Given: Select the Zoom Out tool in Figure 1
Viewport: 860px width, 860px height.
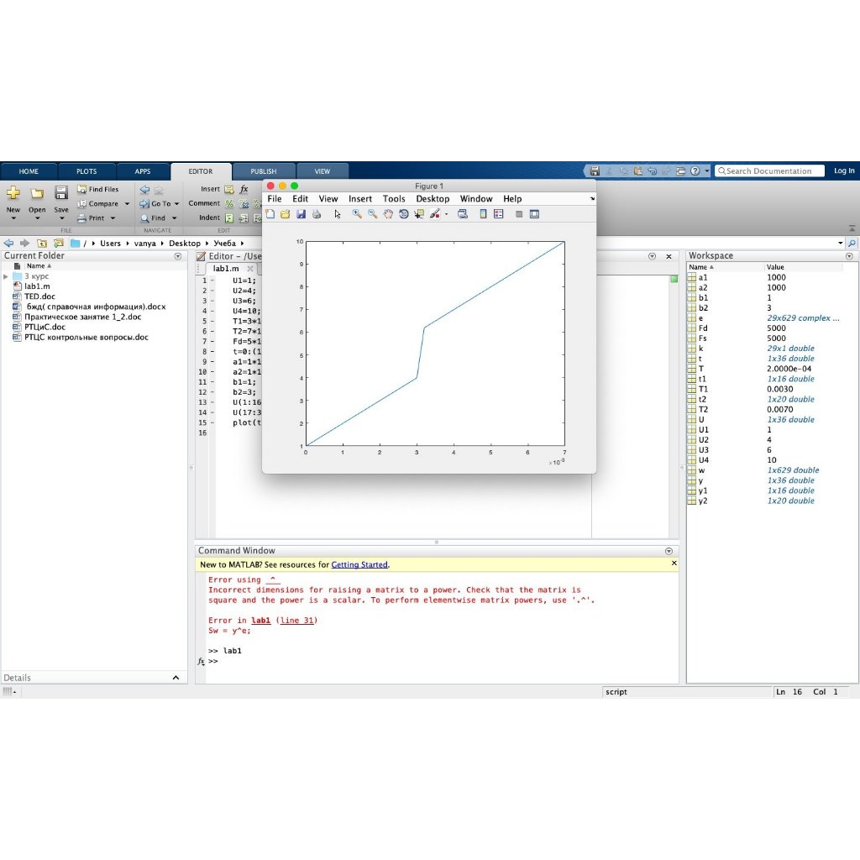Looking at the screenshot, I should [372, 214].
